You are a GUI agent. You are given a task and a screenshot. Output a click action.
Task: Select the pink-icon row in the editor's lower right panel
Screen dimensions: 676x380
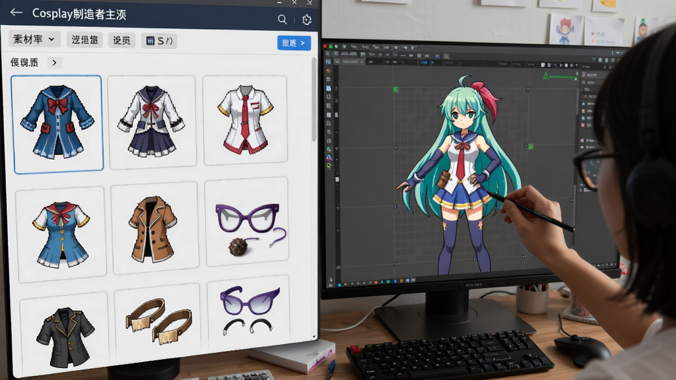click(x=589, y=141)
